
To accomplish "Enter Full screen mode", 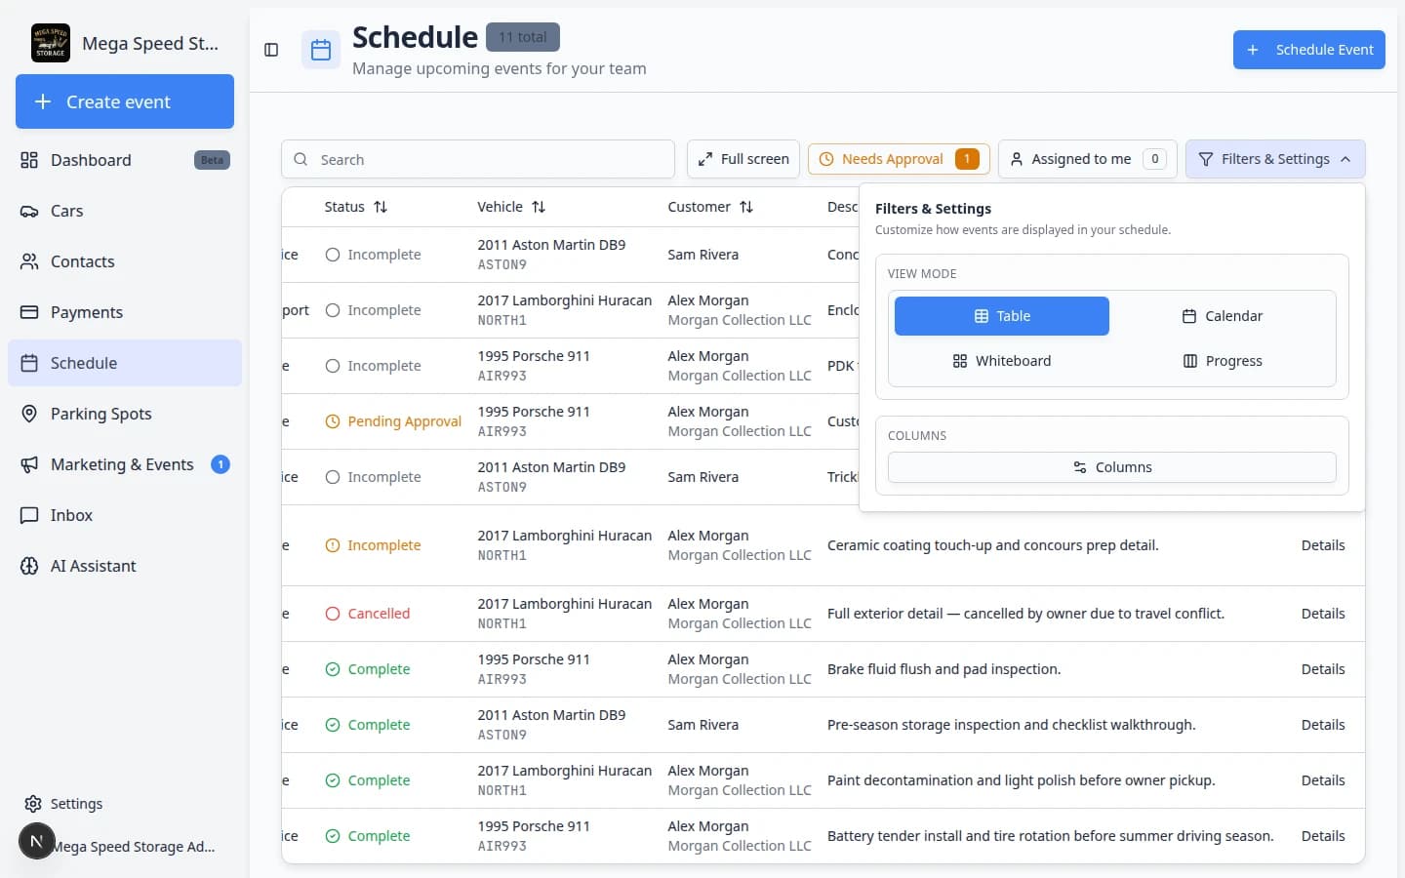I will (x=743, y=159).
